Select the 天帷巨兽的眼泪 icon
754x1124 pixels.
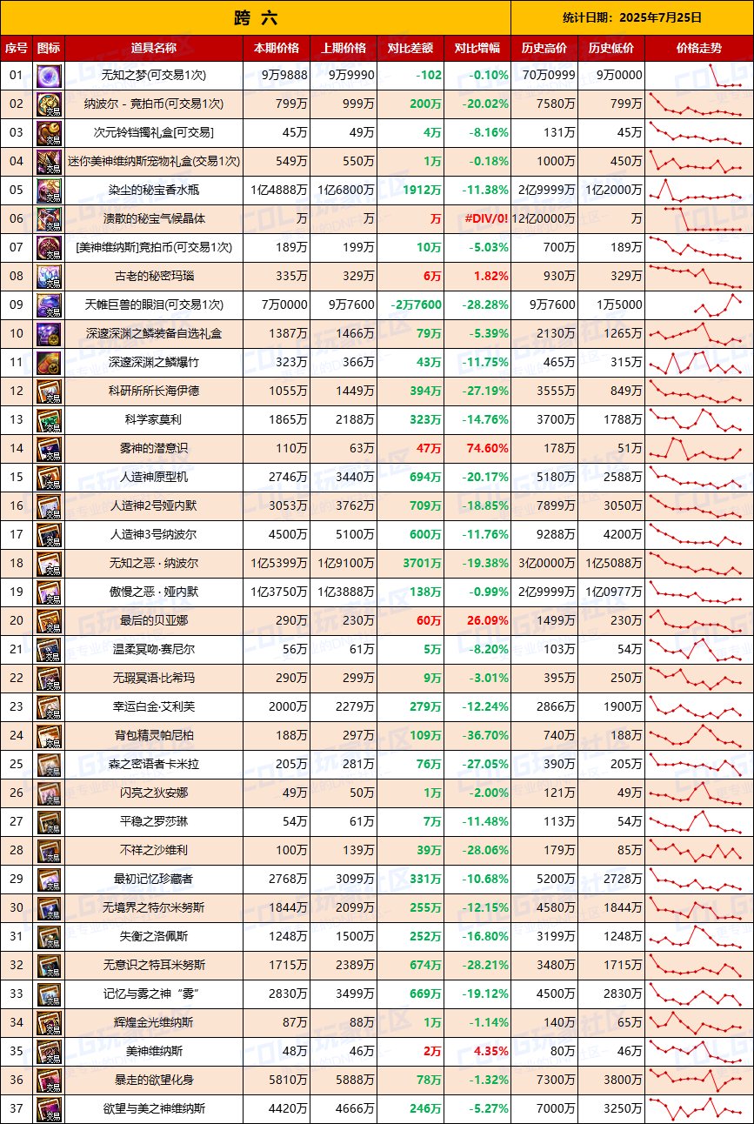(x=49, y=305)
